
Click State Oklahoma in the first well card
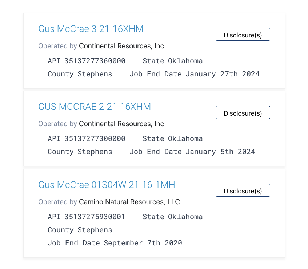click(173, 61)
